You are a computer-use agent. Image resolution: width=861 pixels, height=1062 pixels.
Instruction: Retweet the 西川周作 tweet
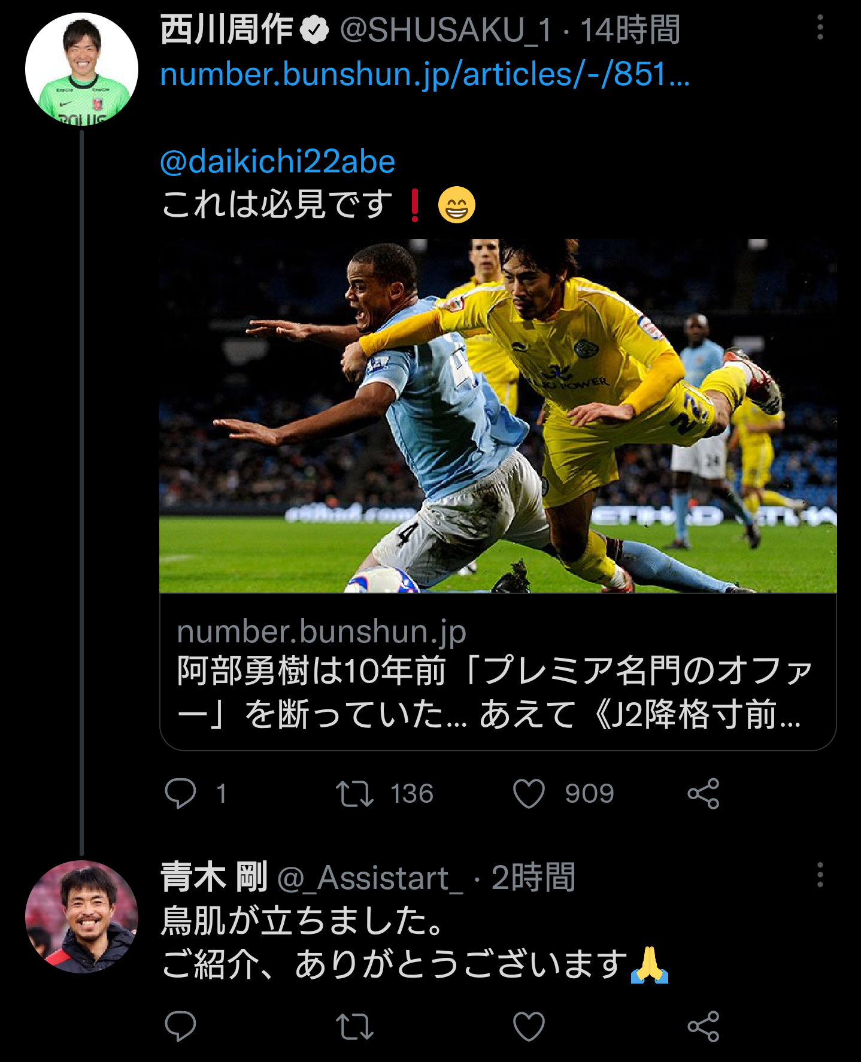(354, 793)
